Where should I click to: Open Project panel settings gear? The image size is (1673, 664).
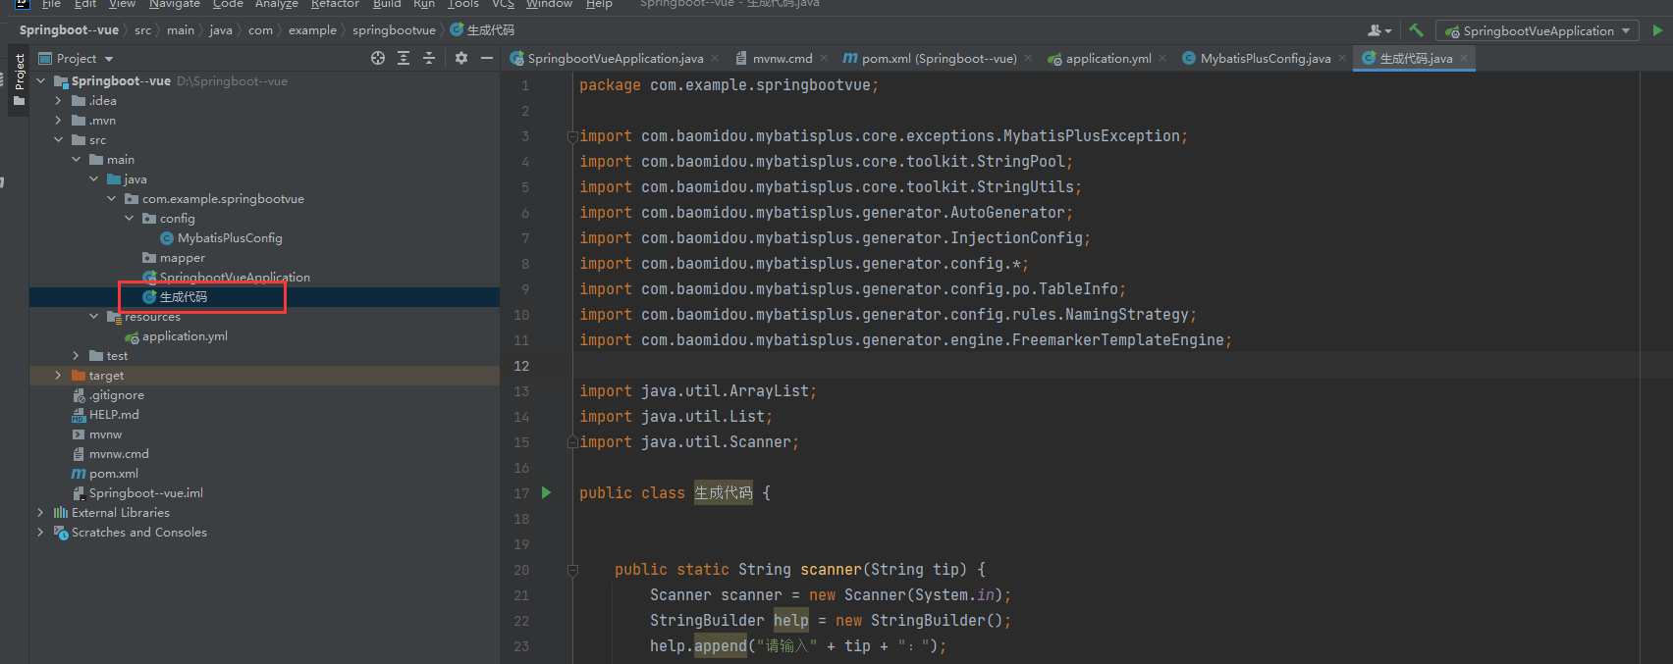461,59
